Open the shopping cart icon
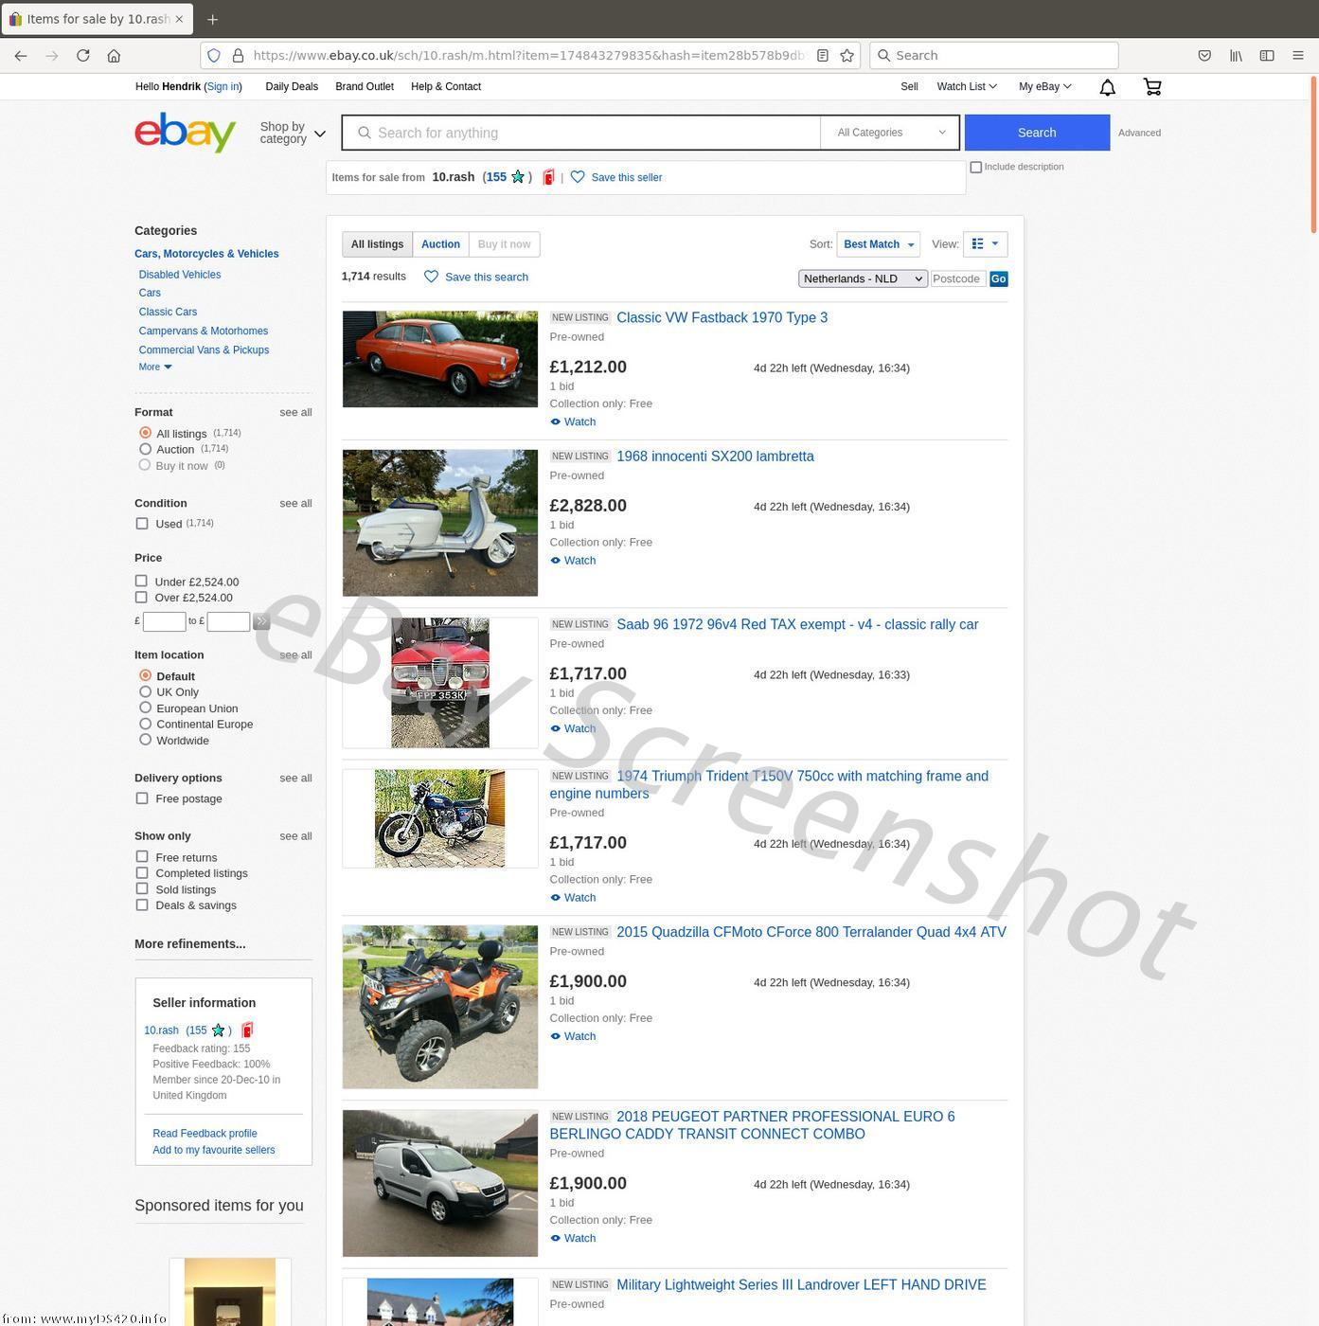Image resolution: width=1319 pixels, height=1326 pixels. (x=1151, y=87)
